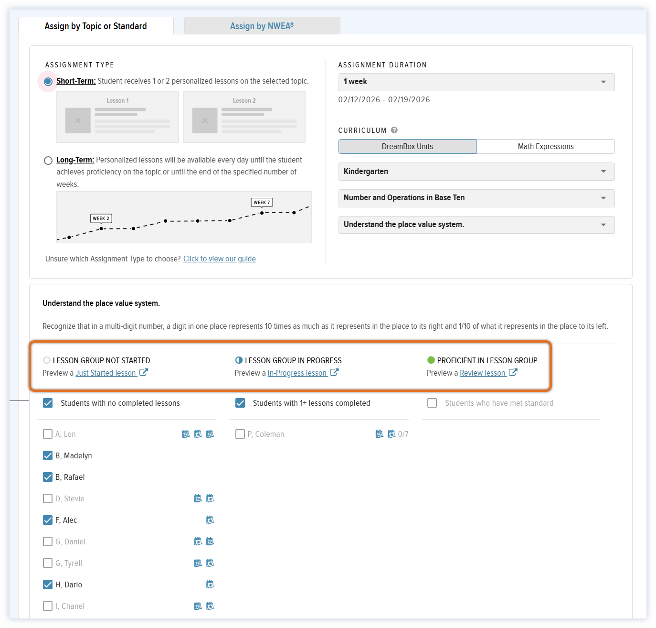Click the star calendar icon for G, Tyrell
This screenshot has height=628, width=656.
[x=210, y=563]
